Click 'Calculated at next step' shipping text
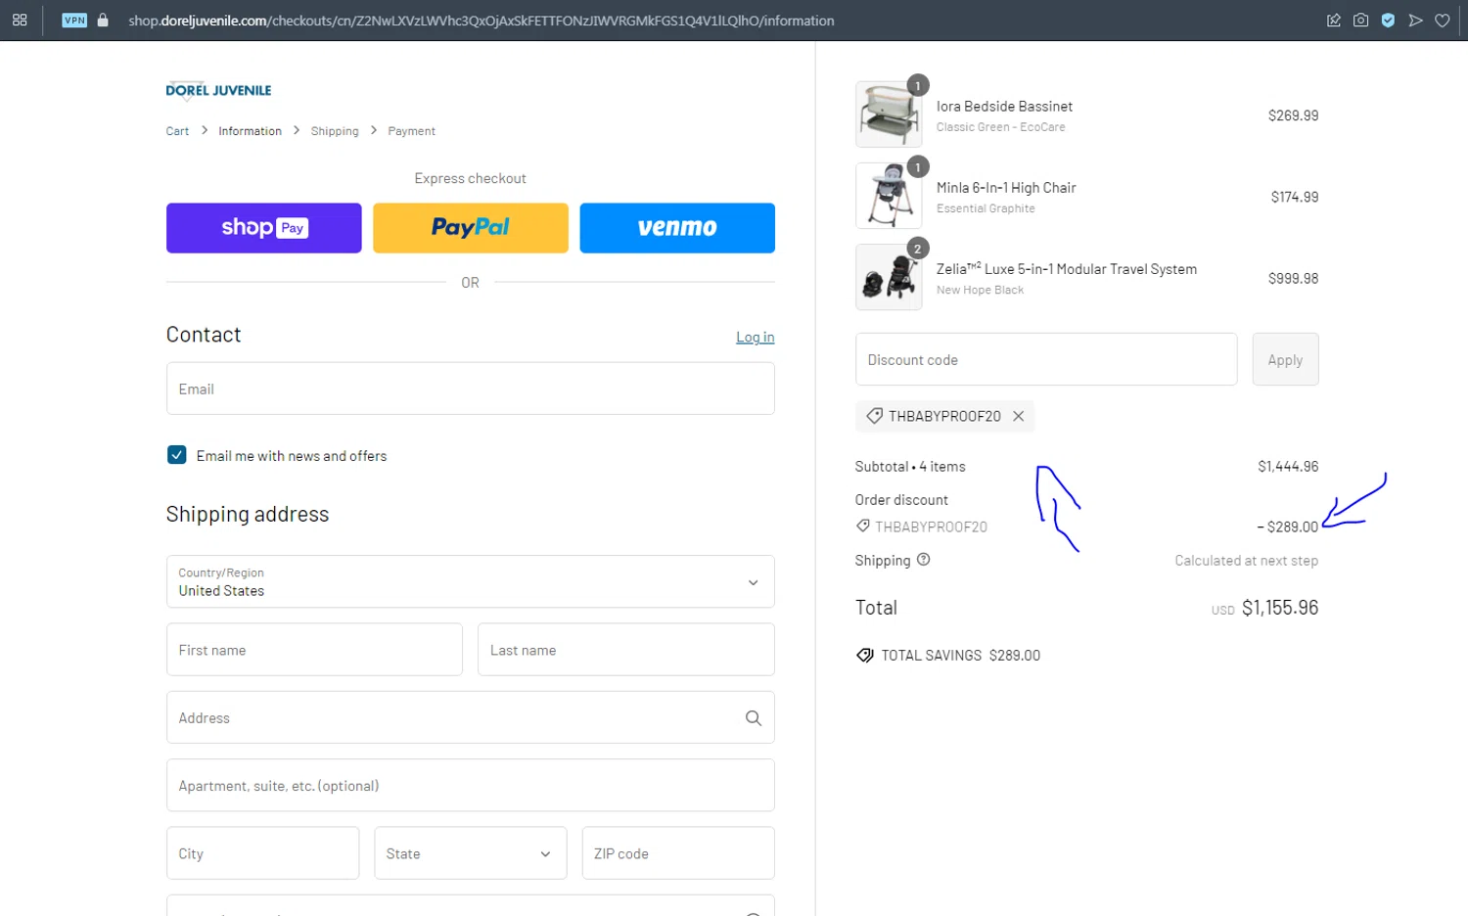 click(x=1247, y=561)
